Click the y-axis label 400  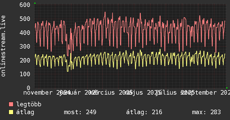tap(25, 33)
